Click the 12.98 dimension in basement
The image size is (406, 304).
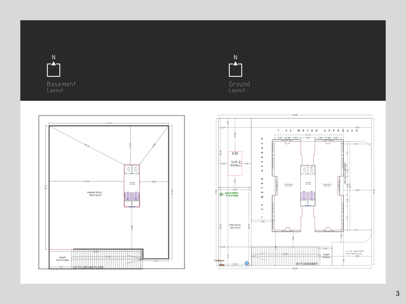(132, 228)
